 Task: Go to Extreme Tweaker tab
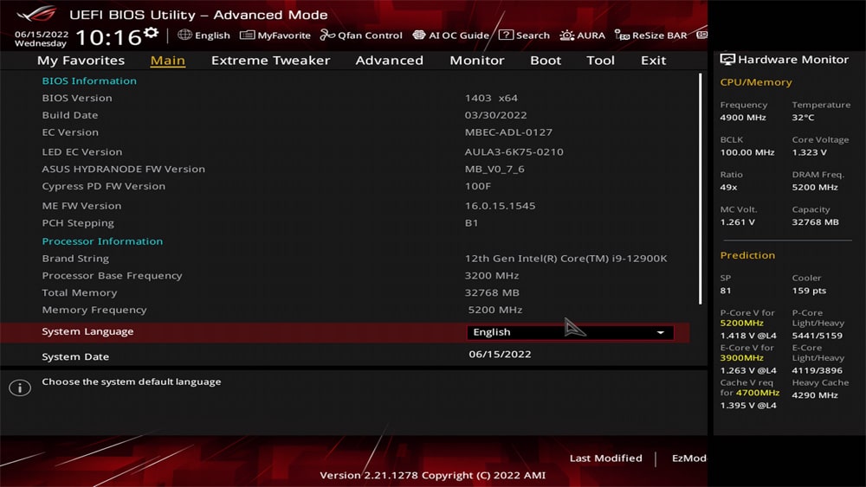click(270, 60)
